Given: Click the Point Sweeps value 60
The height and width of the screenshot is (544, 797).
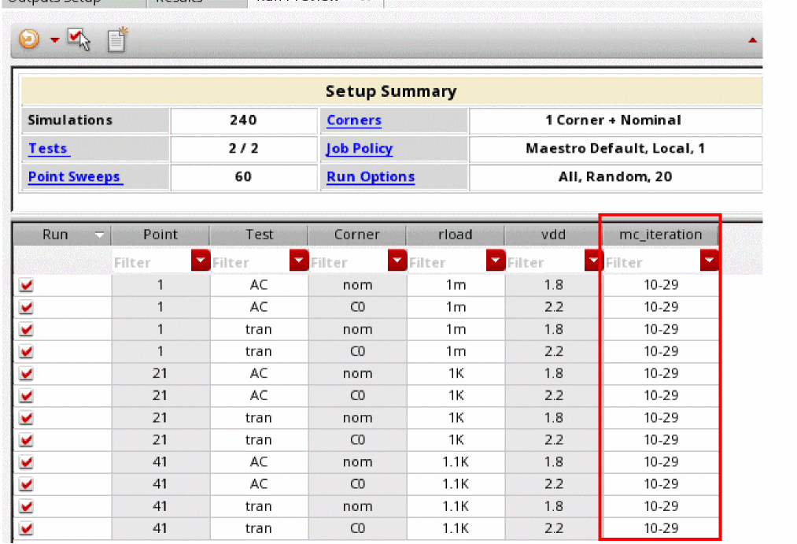Looking at the screenshot, I should (243, 177).
